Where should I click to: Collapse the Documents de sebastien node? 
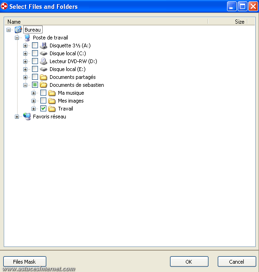25,85
